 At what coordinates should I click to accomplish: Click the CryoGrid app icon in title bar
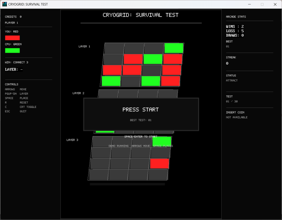(4, 4)
